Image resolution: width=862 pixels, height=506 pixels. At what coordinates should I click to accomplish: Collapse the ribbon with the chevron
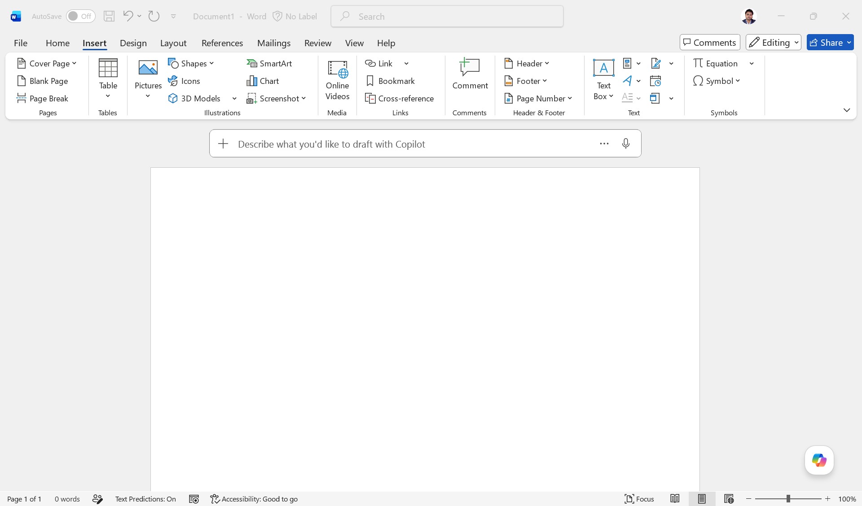[846, 110]
